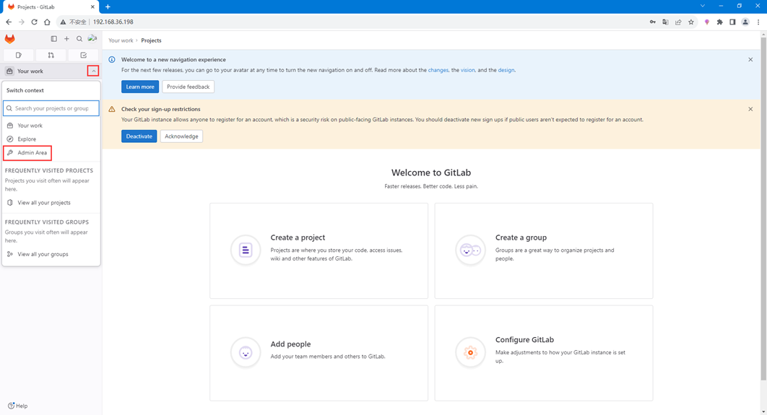Click the translate page icon
Image resolution: width=767 pixels, height=415 pixels.
point(665,22)
